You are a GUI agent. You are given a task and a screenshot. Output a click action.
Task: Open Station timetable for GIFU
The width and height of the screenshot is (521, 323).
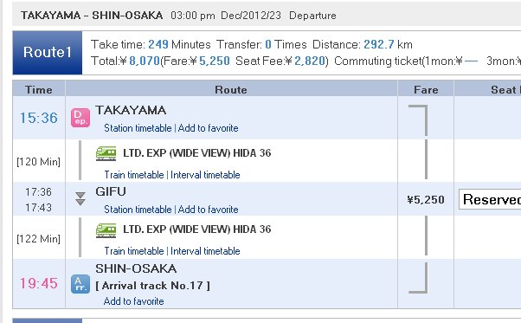[138, 210]
